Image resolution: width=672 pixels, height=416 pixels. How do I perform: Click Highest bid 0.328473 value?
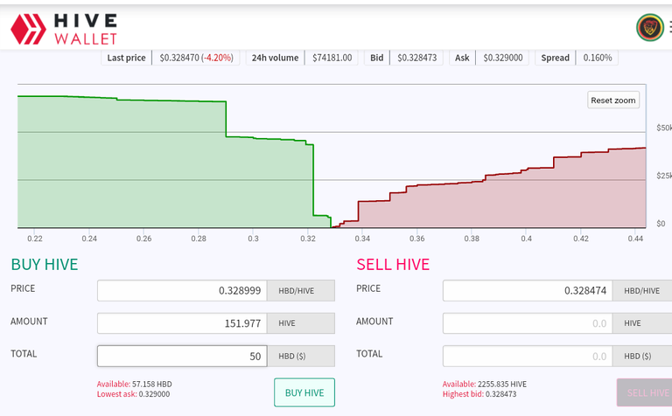(x=479, y=394)
